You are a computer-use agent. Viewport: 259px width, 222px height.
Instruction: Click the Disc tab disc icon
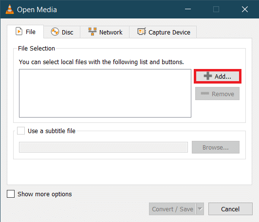55,32
